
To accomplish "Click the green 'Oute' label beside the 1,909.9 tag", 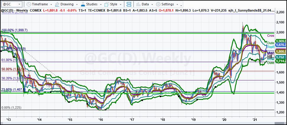I will [x=271, y=43].
